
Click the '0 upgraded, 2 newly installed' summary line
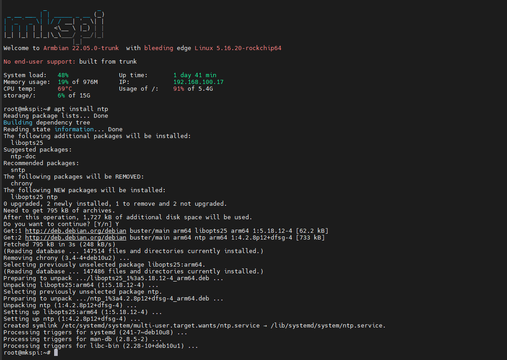click(115, 204)
